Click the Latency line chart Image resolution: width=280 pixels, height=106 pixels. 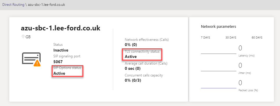(x=218, y=54)
